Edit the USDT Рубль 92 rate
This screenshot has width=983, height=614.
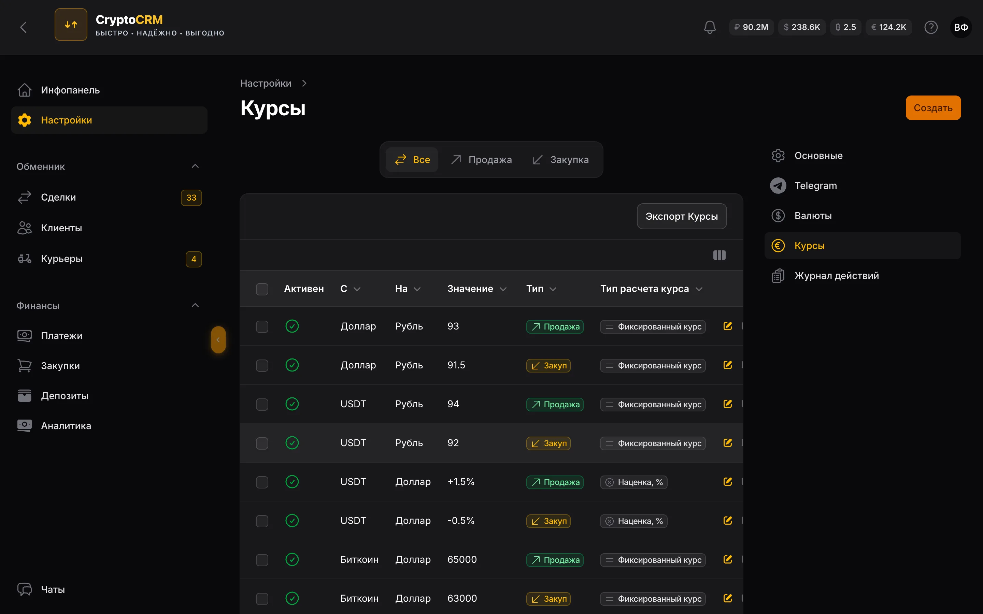727,443
